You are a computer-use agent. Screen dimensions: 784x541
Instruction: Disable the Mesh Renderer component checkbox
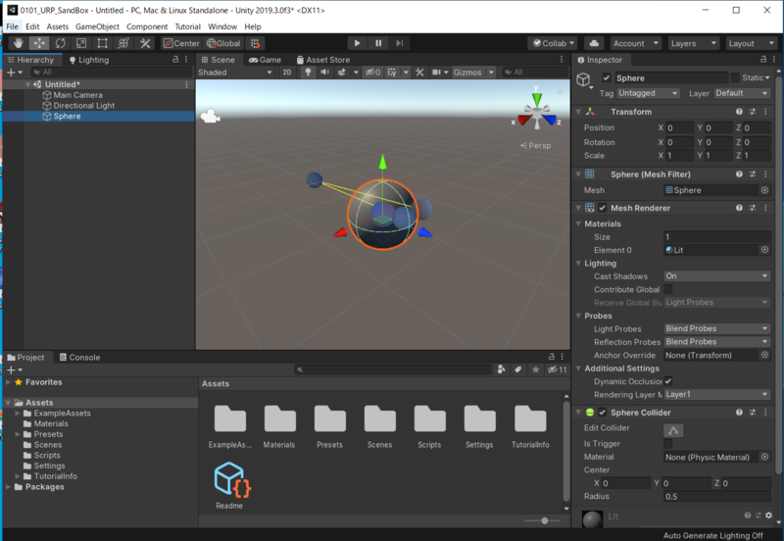[x=603, y=208]
